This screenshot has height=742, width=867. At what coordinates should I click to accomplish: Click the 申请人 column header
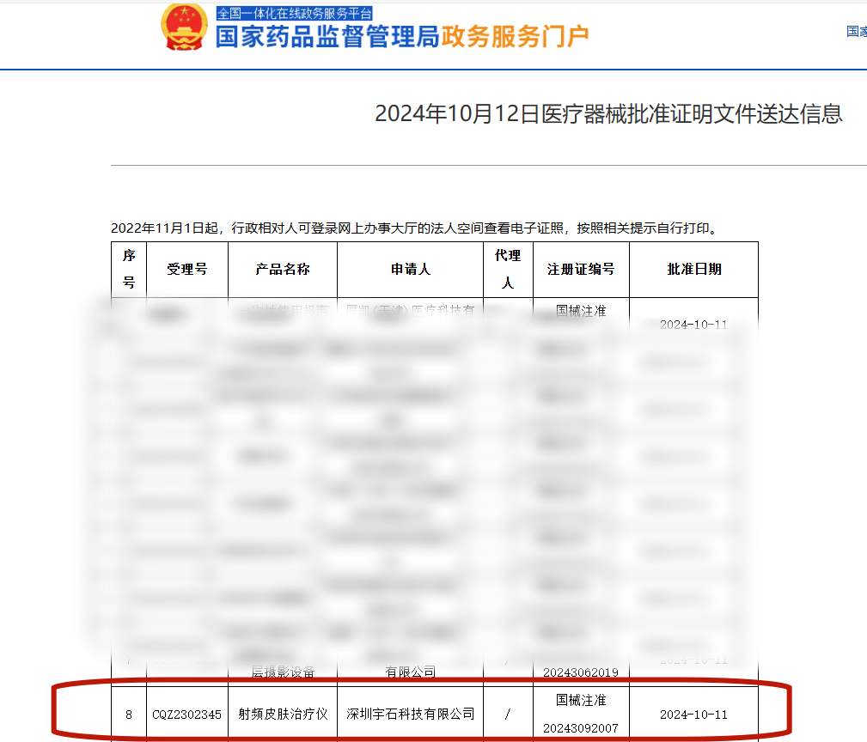tap(409, 269)
